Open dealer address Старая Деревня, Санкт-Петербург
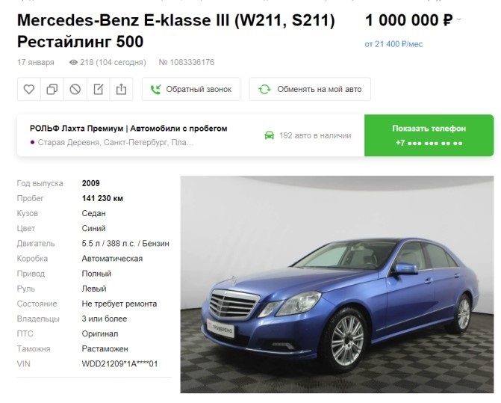Viewport: 501px width, 403px height. [115, 142]
